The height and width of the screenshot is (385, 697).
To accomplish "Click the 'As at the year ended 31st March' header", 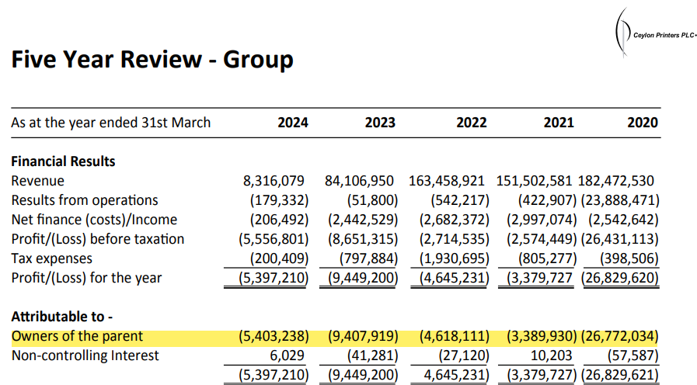I will click(x=110, y=123).
